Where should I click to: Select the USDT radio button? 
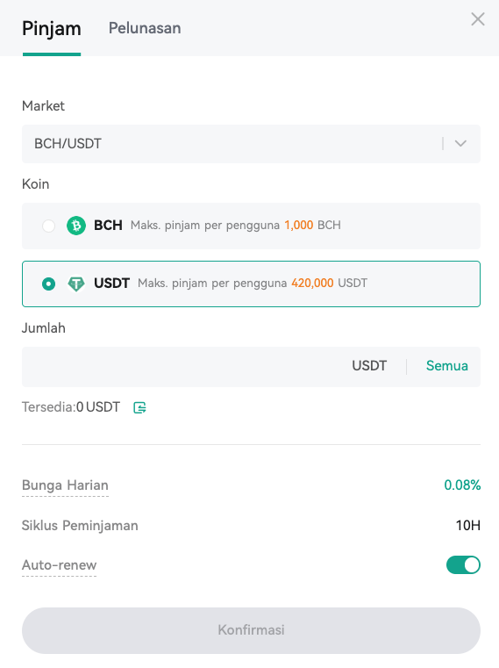tap(48, 284)
